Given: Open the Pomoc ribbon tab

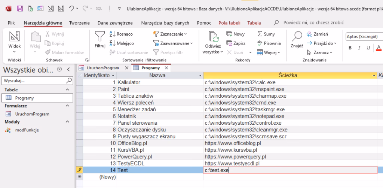Looking at the screenshot, I should 204,23.
